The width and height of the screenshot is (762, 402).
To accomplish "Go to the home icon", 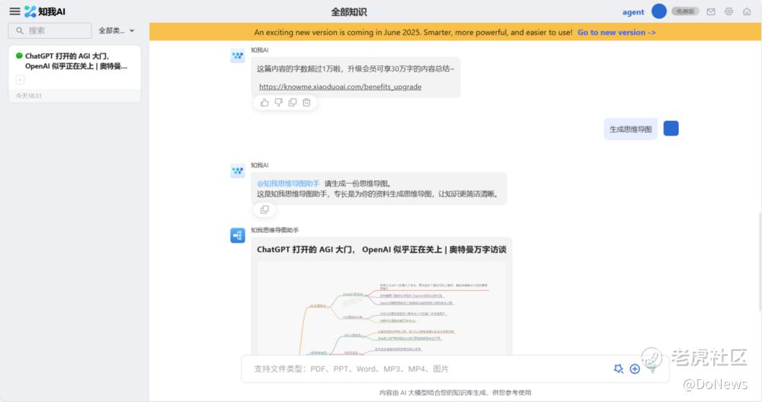I will [x=747, y=11].
